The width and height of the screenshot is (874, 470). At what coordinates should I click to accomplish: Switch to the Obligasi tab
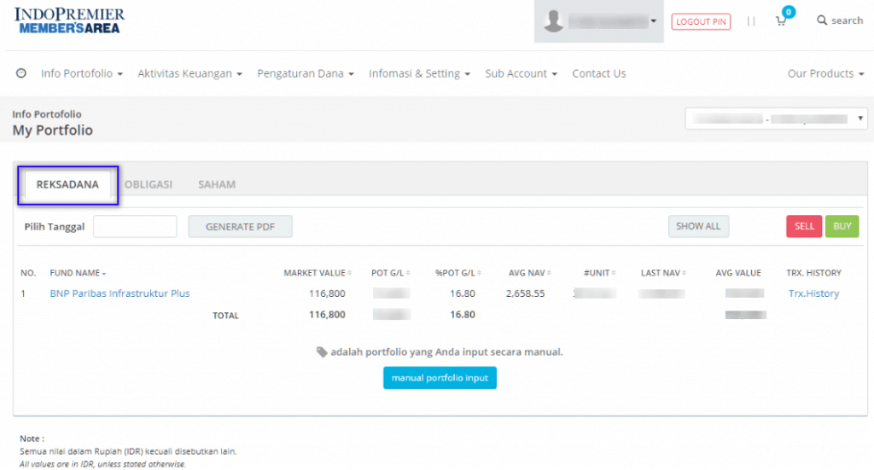(x=149, y=184)
